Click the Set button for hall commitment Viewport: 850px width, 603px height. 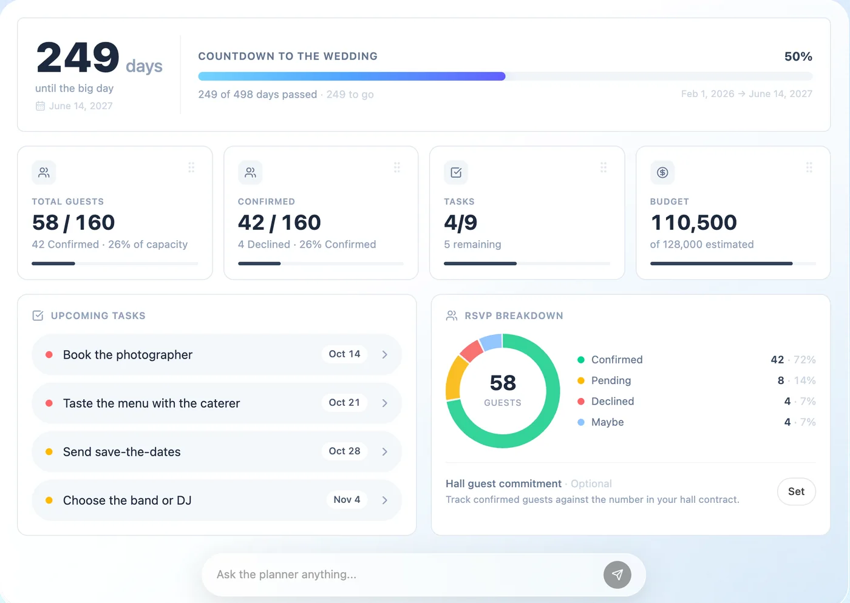pyautogui.click(x=796, y=491)
